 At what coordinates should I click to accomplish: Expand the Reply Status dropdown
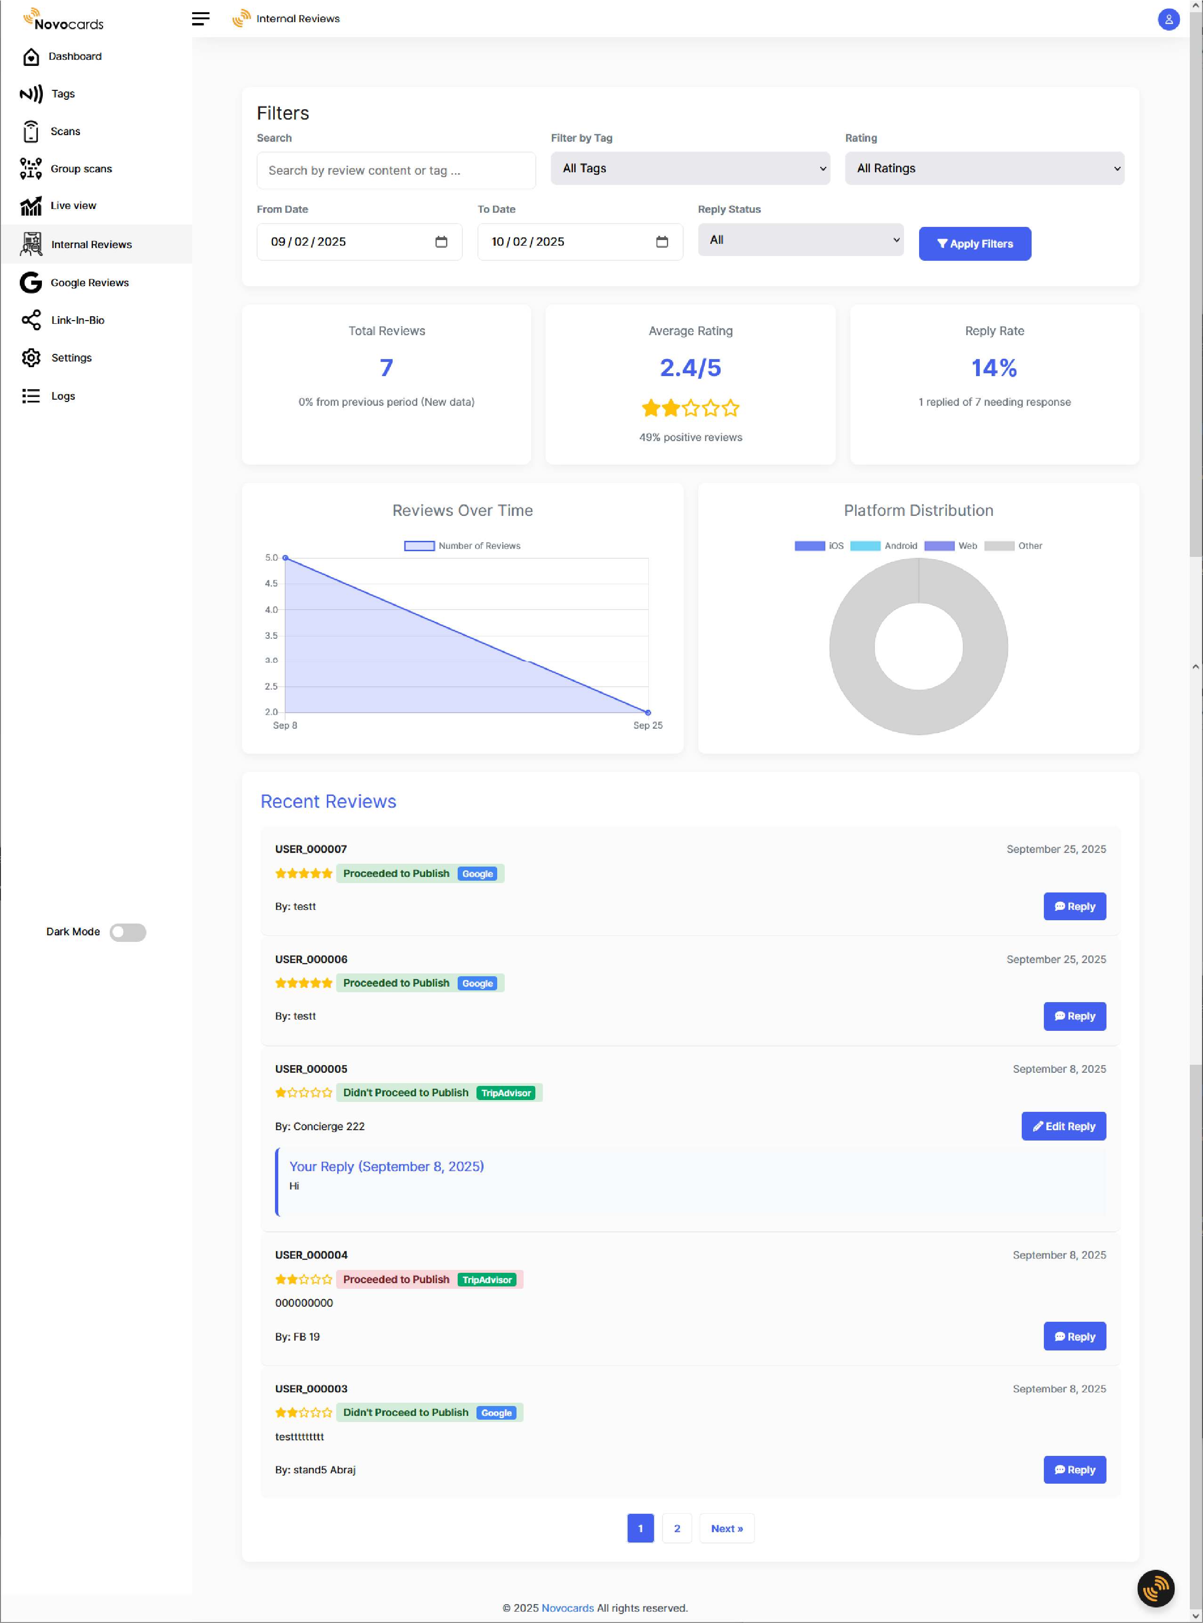pyautogui.click(x=800, y=240)
